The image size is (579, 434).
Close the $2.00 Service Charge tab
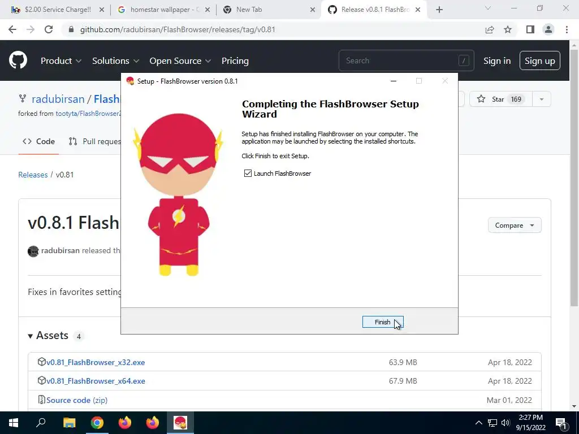coord(102,10)
